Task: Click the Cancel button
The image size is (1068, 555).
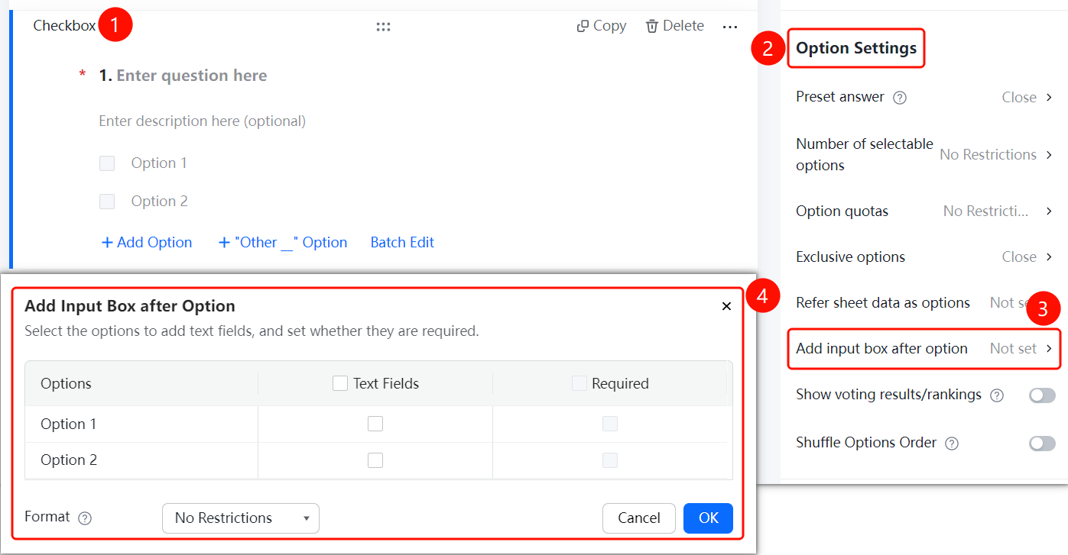Action: (639, 518)
